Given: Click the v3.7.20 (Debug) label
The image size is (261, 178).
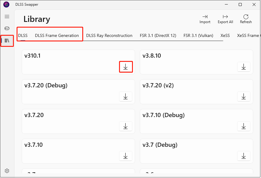Looking at the screenshot, I should pyautogui.click(x=46, y=85).
